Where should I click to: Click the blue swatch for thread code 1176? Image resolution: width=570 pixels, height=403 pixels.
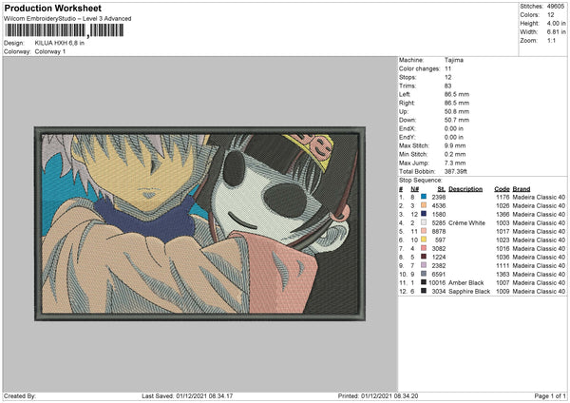pyautogui.click(x=424, y=197)
